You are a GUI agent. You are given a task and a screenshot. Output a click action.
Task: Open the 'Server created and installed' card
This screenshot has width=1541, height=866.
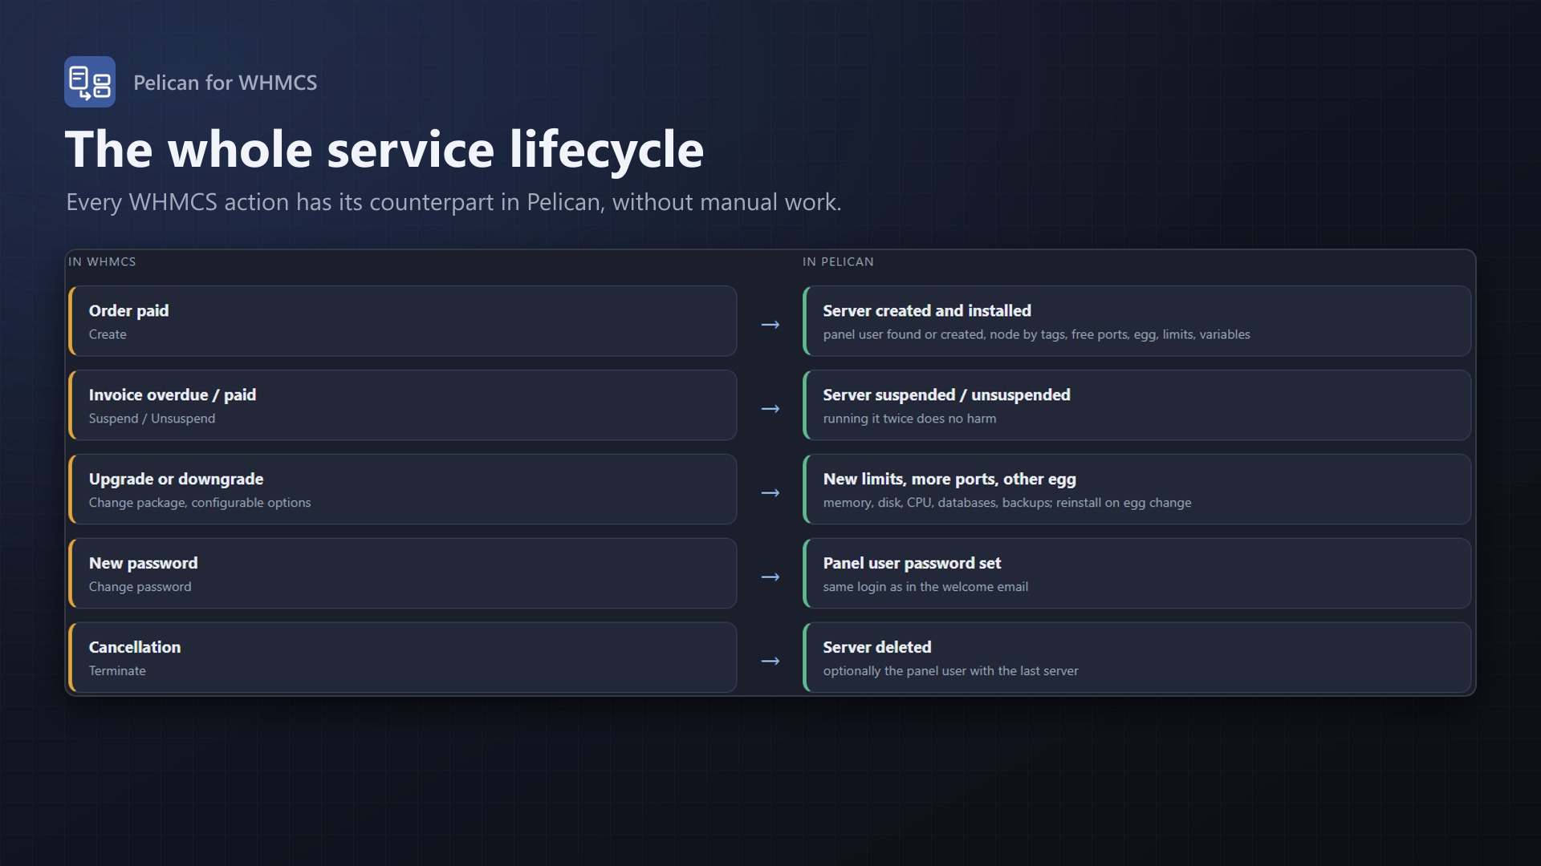(x=1137, y=321)
